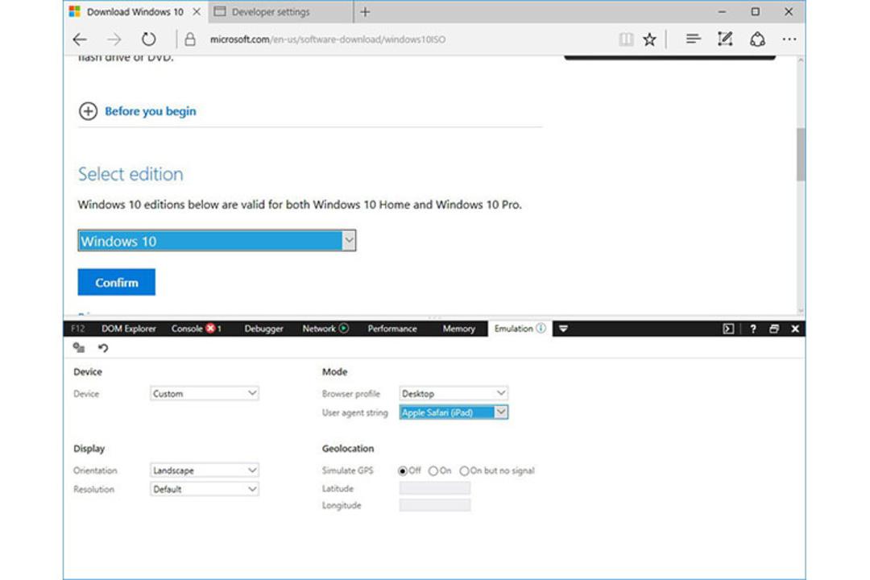Open the Performance tab
Image resolution: width=870 pixels, height=580 pixels.
coord(391,329)
